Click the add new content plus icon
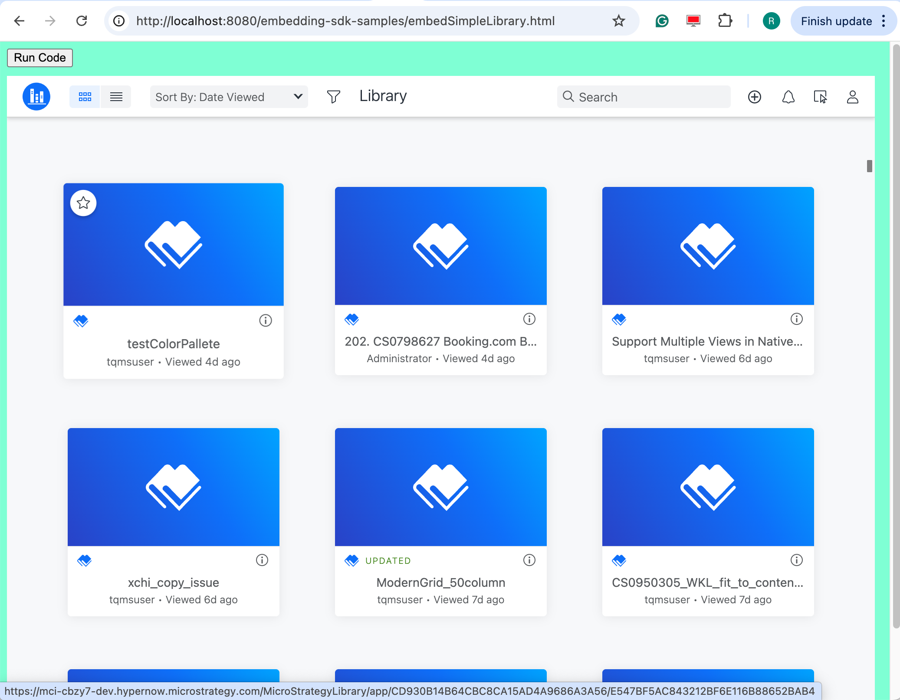900x700 pixels. 755,97
